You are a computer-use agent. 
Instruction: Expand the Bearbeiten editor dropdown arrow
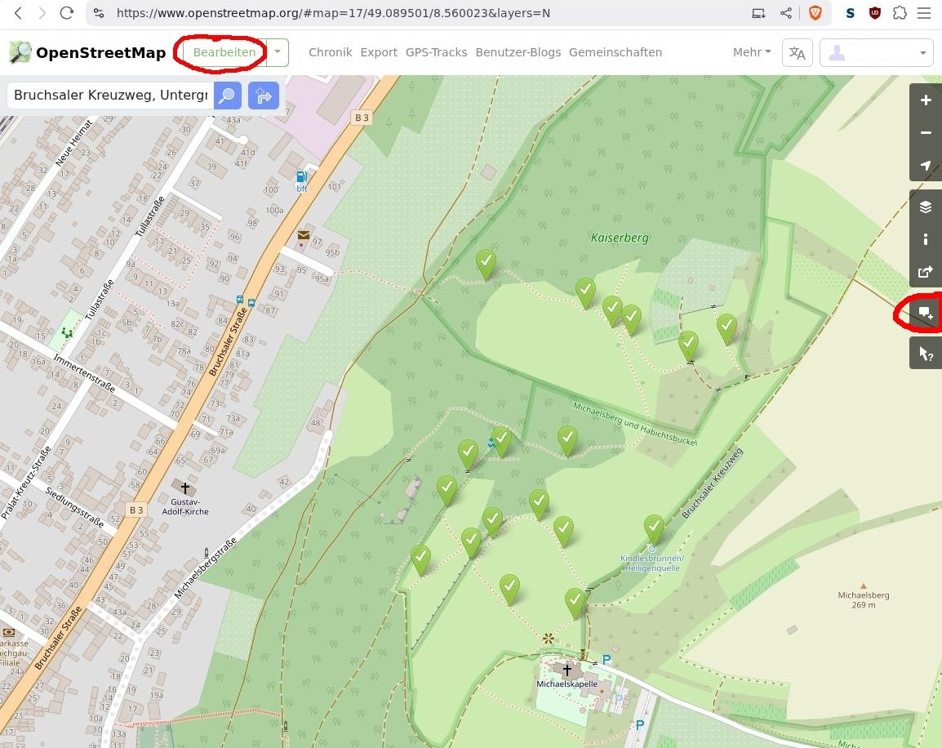pos(278,52)
